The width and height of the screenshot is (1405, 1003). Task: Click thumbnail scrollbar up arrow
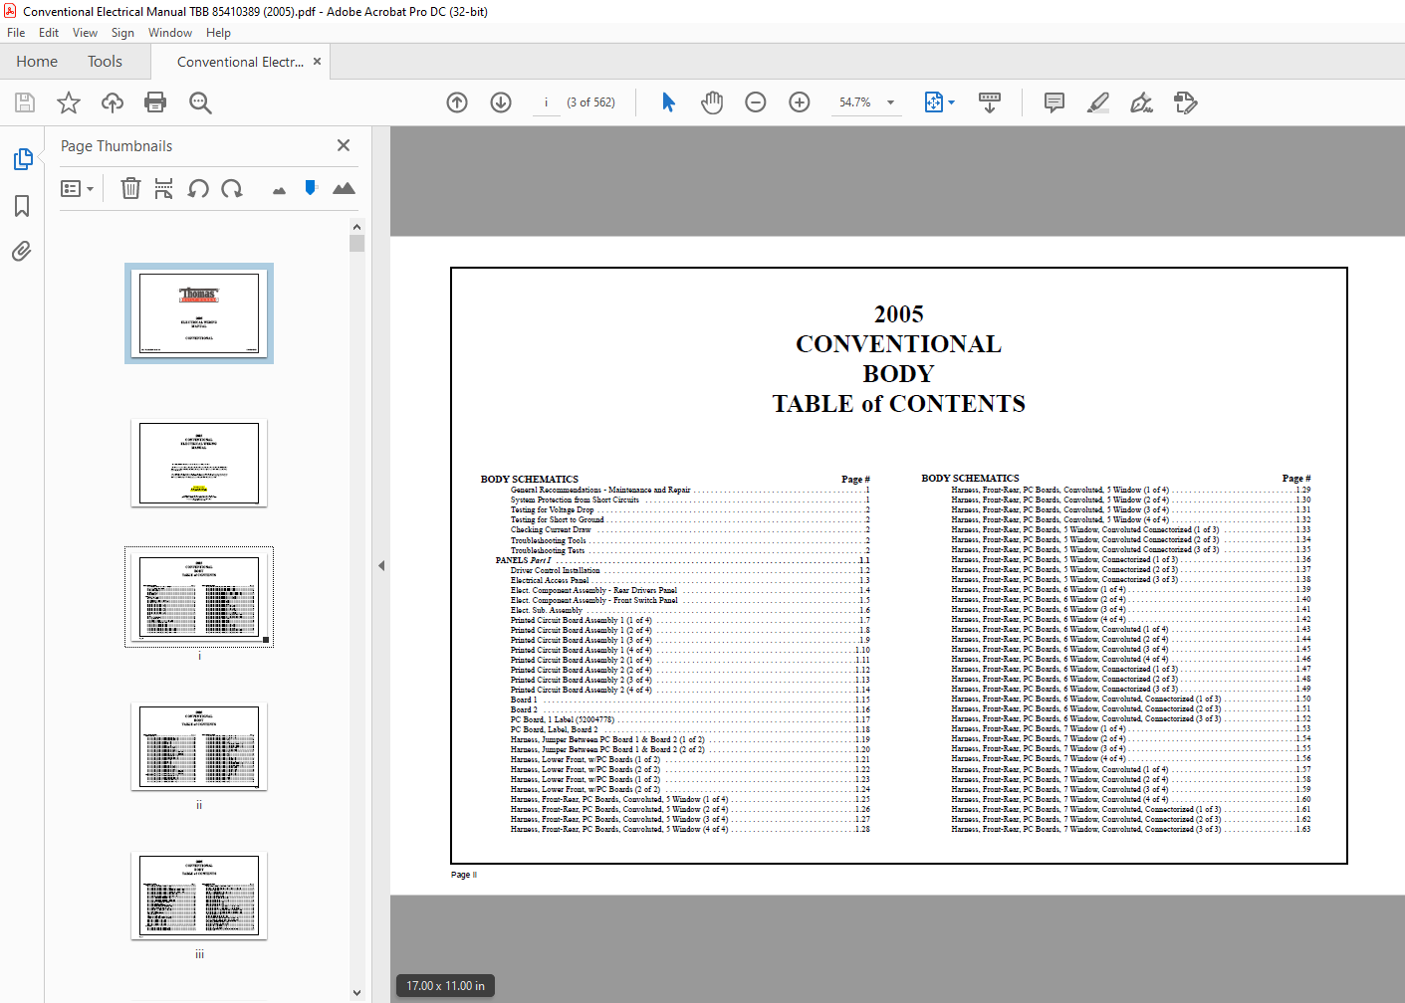(357, 227)
